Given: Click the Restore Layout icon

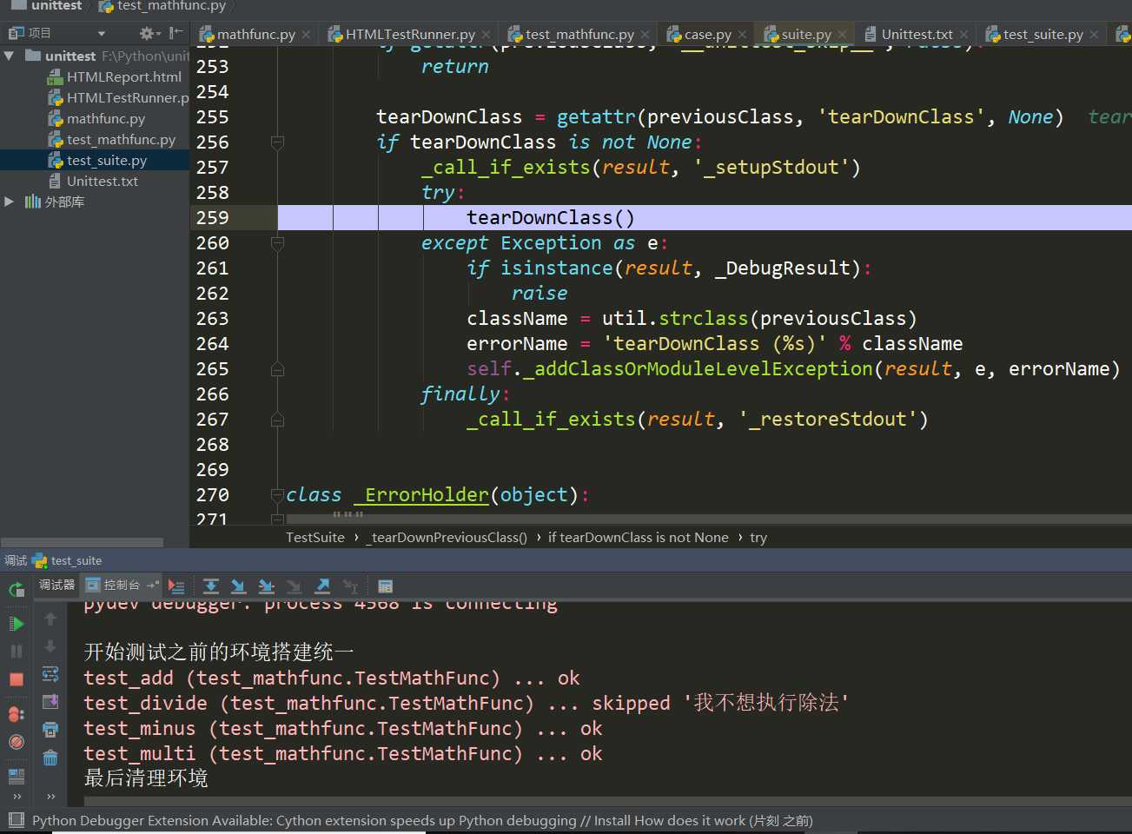Looking at the screenshot, I should point(17,776).
